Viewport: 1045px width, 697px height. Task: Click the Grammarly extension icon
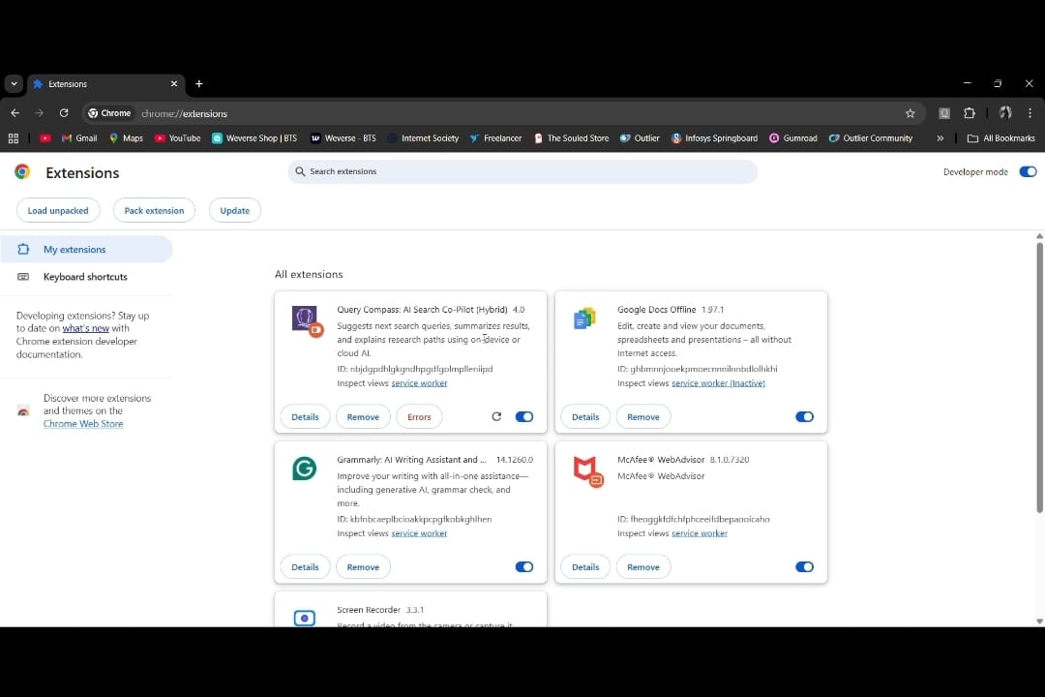[x=305, y=469]
